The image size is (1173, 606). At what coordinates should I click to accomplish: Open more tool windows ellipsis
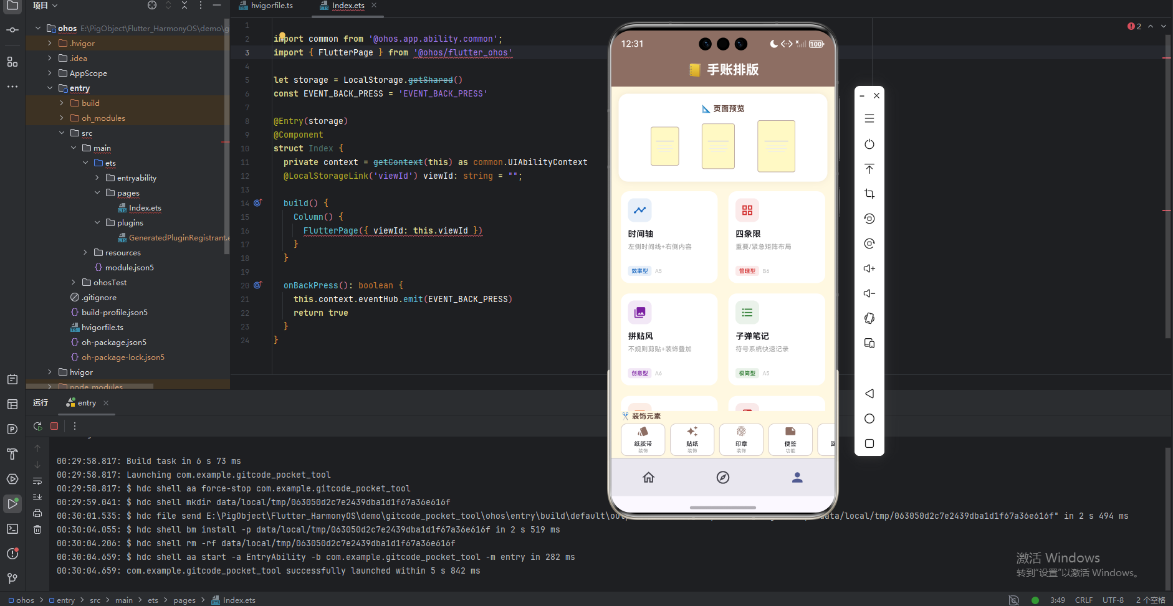[12, 87]
